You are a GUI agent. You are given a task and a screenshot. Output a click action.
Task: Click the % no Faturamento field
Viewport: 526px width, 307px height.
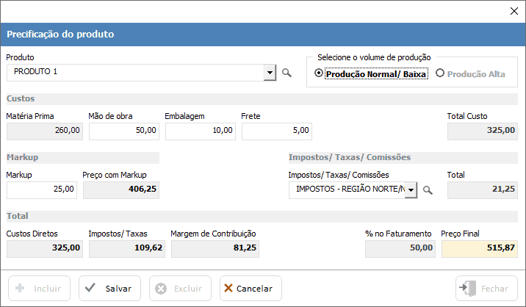(x=400, y=249)
